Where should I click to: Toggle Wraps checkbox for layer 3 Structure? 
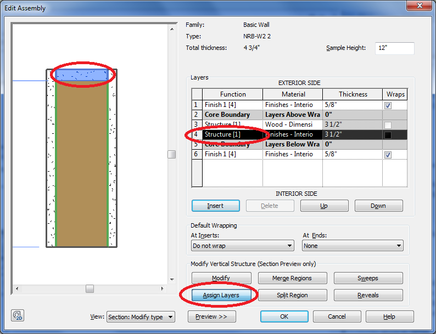pyautogui.click(x=388, y=125)
